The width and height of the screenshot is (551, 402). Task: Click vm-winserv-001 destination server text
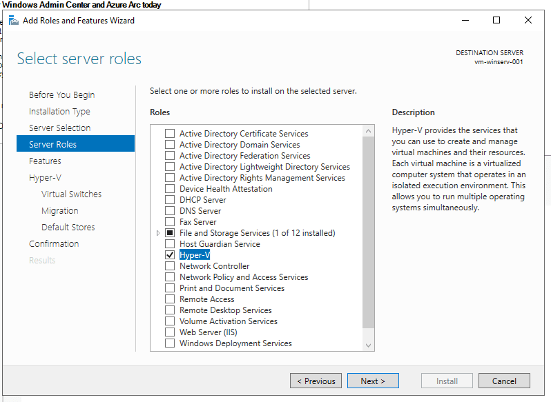click(x=499, y=62)
